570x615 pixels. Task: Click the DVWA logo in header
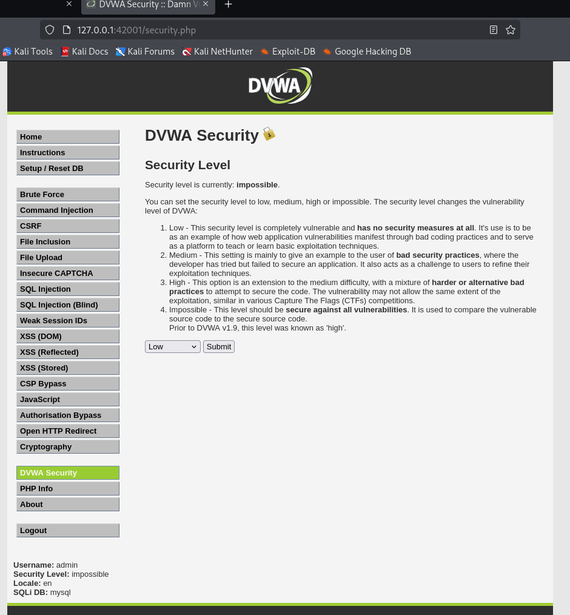tap(280, 86)
